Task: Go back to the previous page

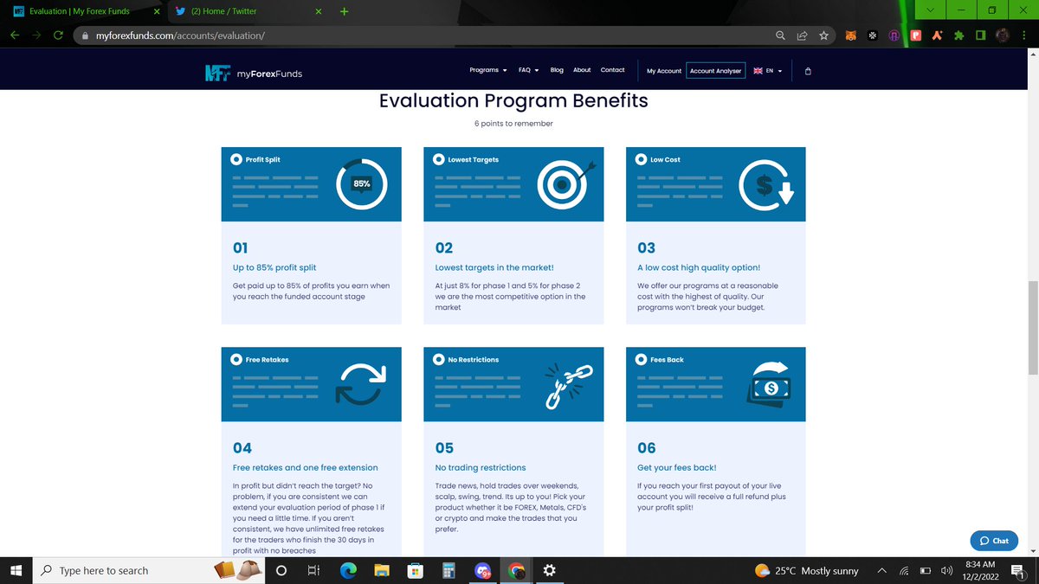Action: (x=15, y=35)
